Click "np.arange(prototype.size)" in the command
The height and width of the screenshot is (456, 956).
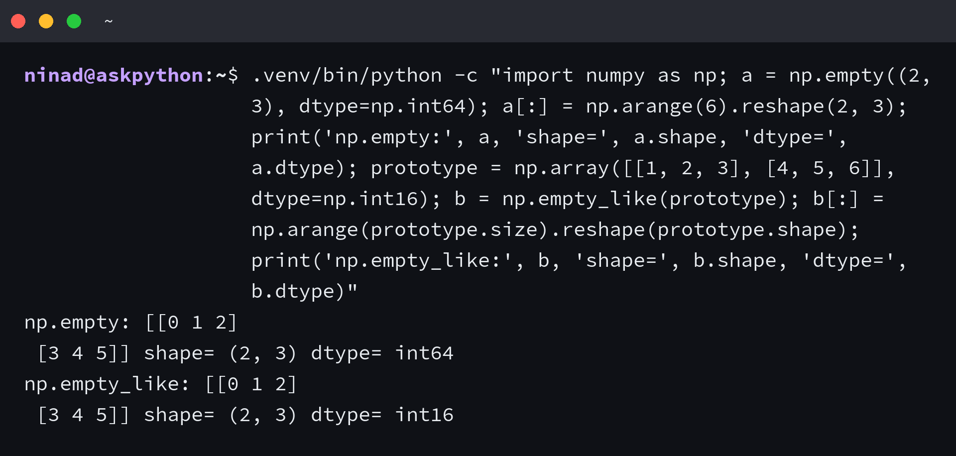[x=400, y=230]
